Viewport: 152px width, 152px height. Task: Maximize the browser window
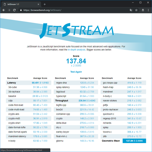[x=141, y=3]
